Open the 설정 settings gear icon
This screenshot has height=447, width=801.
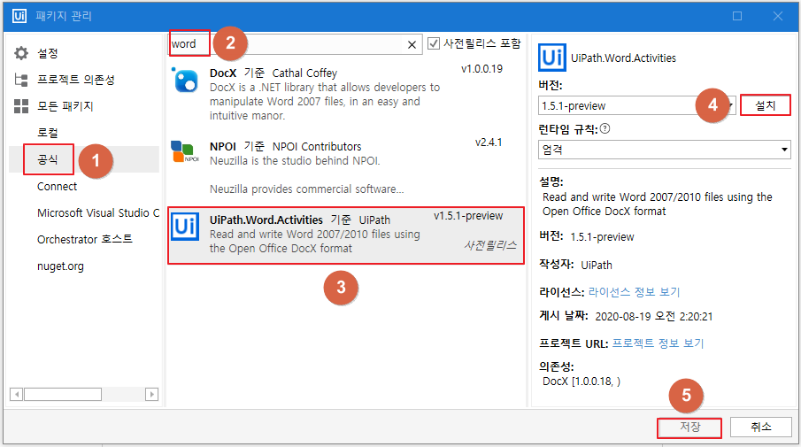click(x=21, y=53)
